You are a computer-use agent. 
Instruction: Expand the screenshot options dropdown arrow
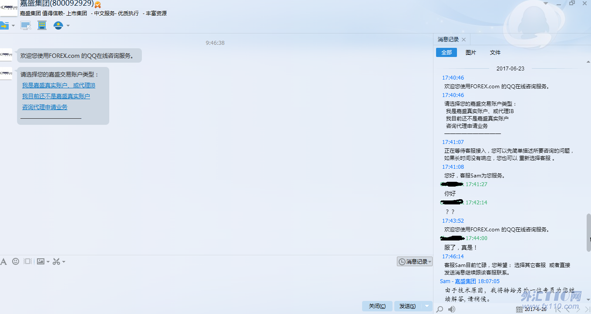click(x=64, y=262)
